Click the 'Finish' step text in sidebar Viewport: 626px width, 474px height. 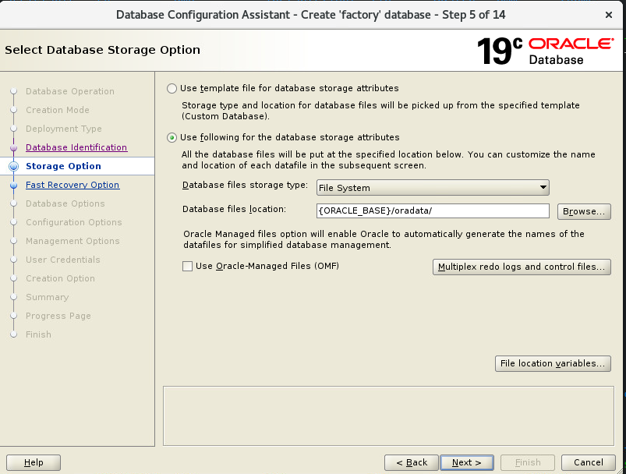click(38, 334)
